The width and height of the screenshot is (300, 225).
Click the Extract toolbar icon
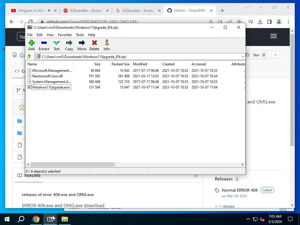(x=44, y=45)
